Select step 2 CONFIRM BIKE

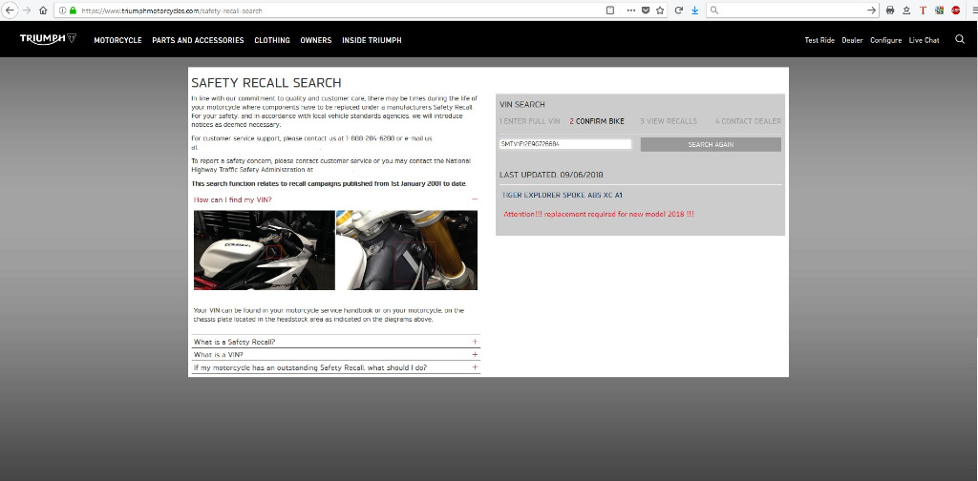click(597, 121)
